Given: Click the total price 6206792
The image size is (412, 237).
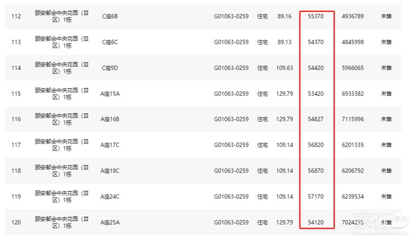Looking at the screenshot, I should coord(353,171).
